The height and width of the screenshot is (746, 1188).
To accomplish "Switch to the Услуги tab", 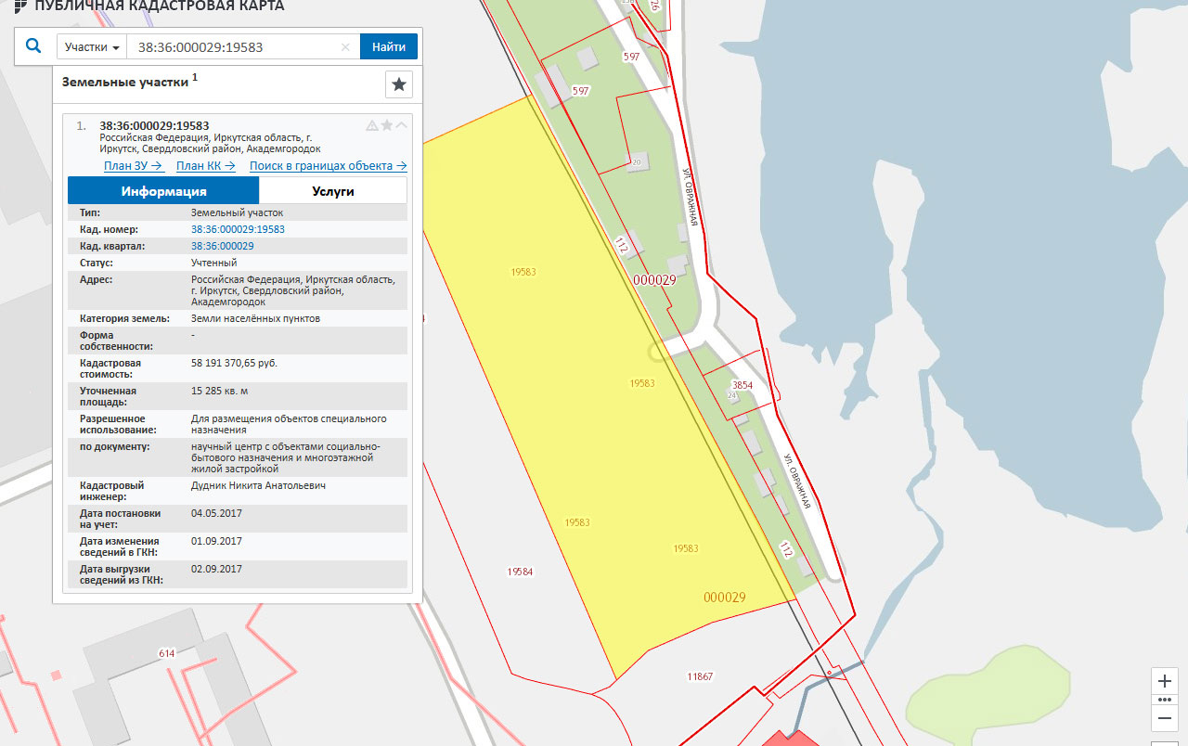I will 332,191.
